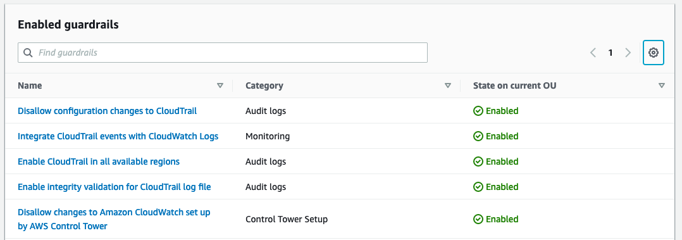Viewport: 682px width, 240px height.
Task: Click Audit logs cell for Disallow configuration changes
Action: coord(266,111)
